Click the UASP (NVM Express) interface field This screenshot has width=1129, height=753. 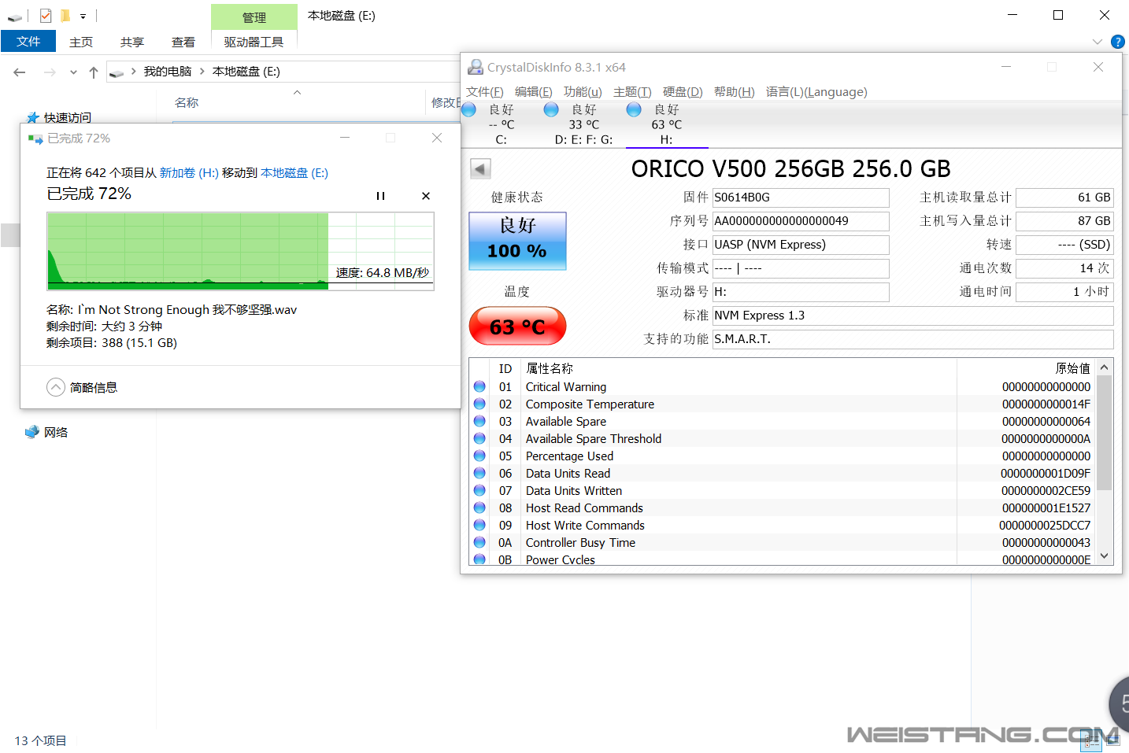pyautogui.click(x=801, y=245)
